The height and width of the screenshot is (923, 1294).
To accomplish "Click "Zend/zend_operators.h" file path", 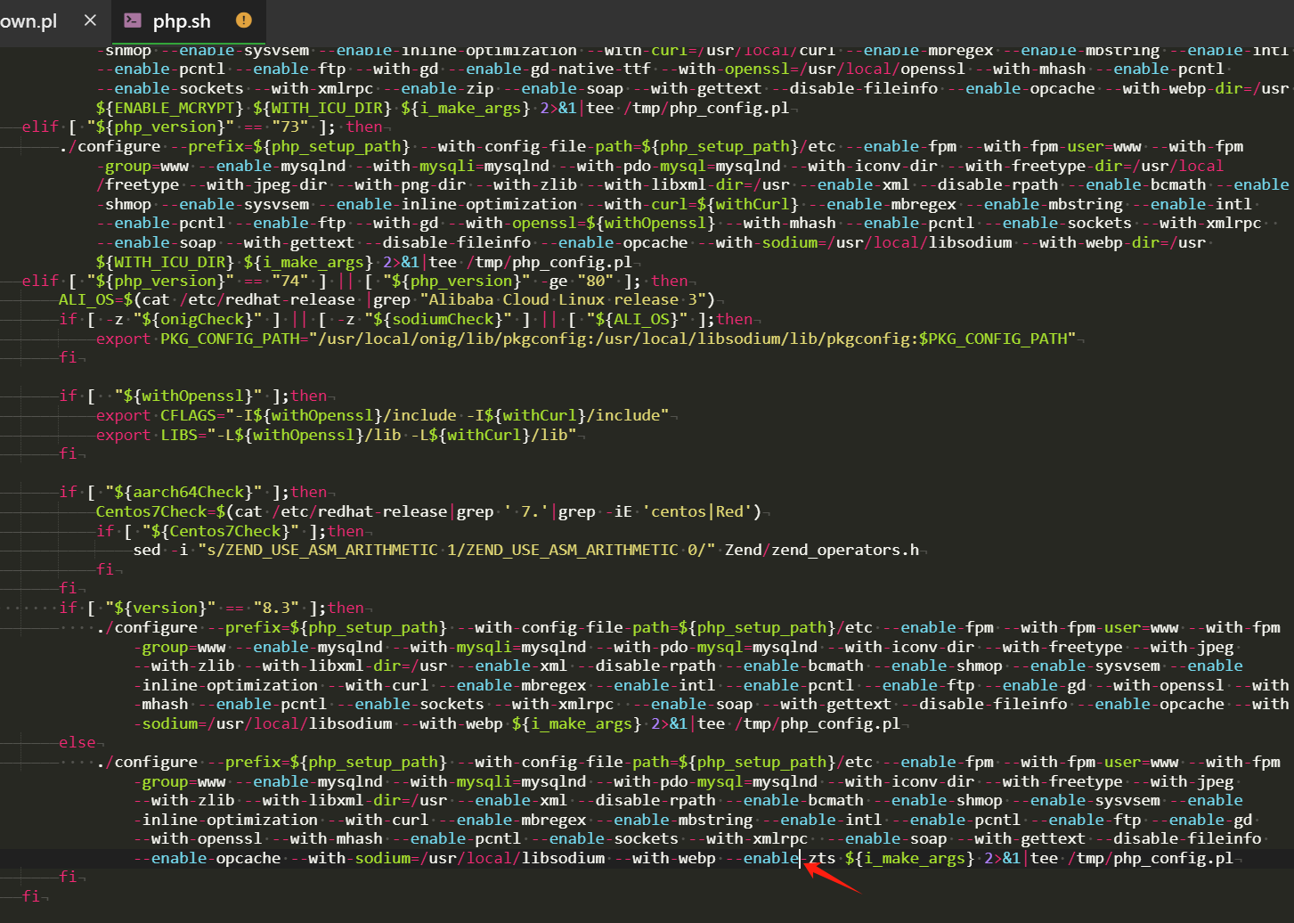I will click(x=822, y=550).
